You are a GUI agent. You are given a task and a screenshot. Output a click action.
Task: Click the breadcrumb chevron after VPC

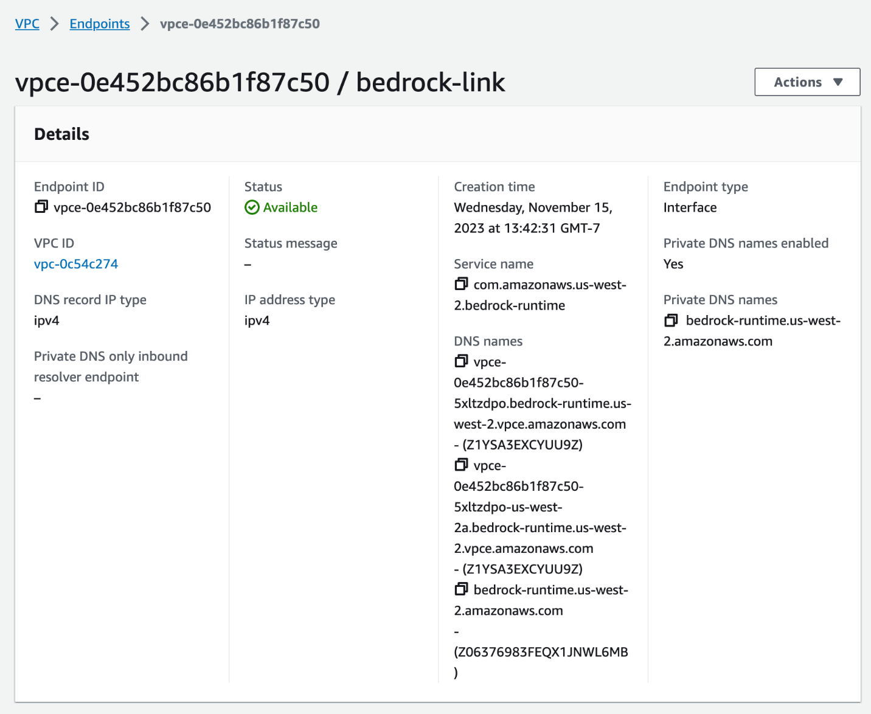(x=54, y=24)
